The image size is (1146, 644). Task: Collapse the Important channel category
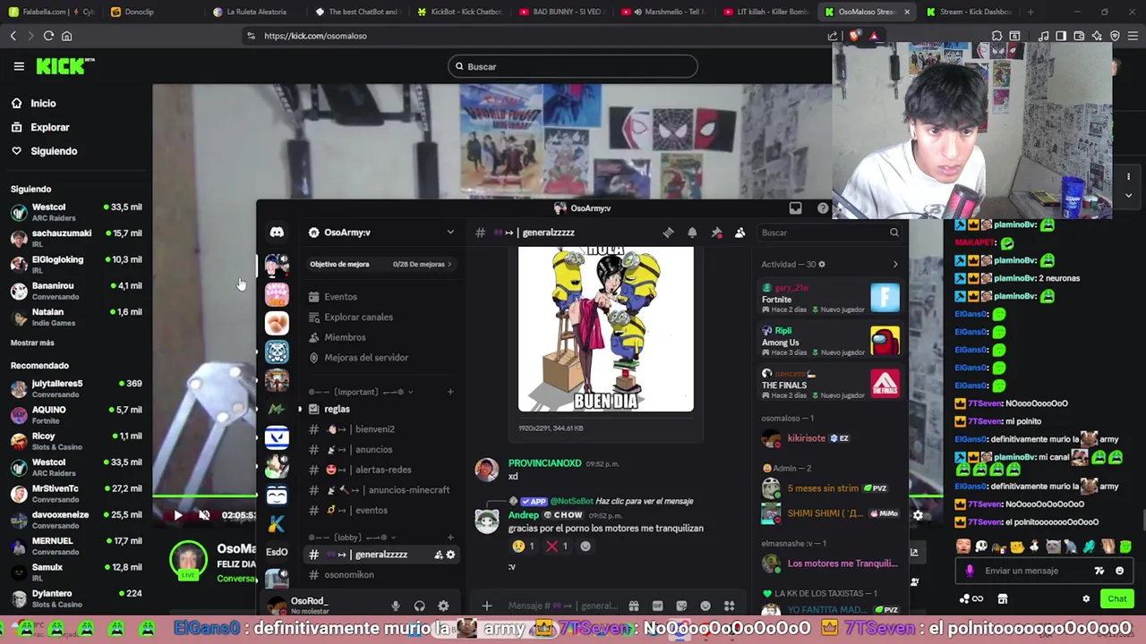coord(362,392)
